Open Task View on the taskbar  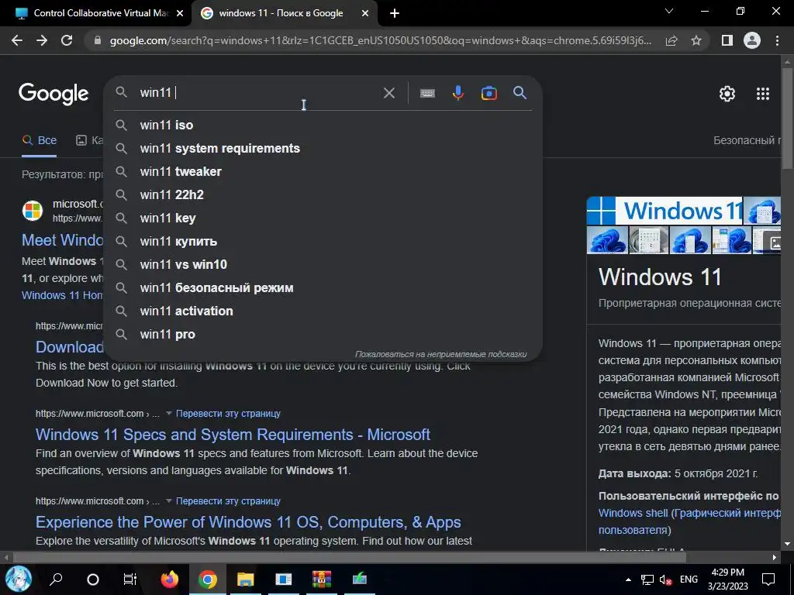click(130, 579)
